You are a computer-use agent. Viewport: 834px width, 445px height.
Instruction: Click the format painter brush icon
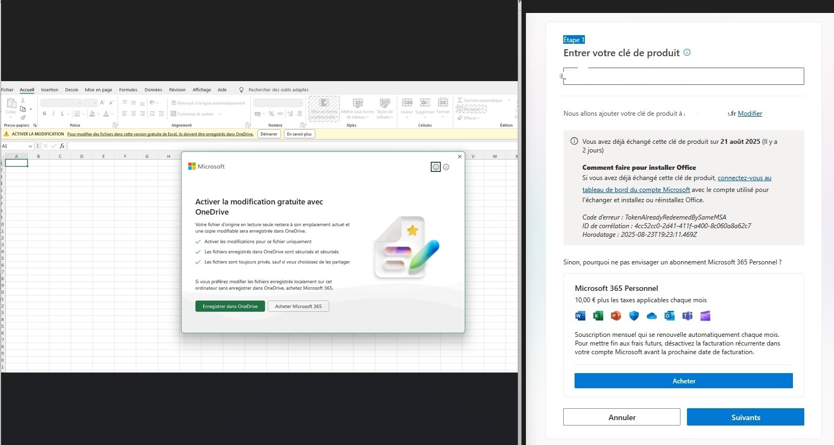[23, 117]
